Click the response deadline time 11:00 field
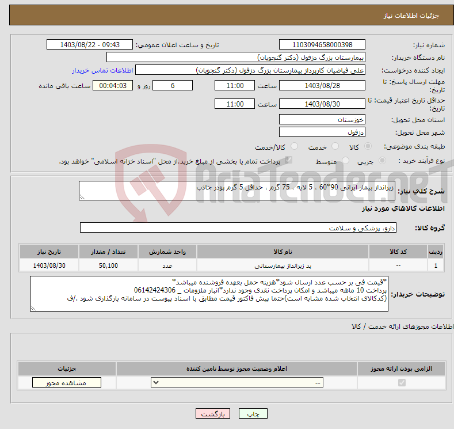Viewport: 454px width, 429px height. coord(235,85)
